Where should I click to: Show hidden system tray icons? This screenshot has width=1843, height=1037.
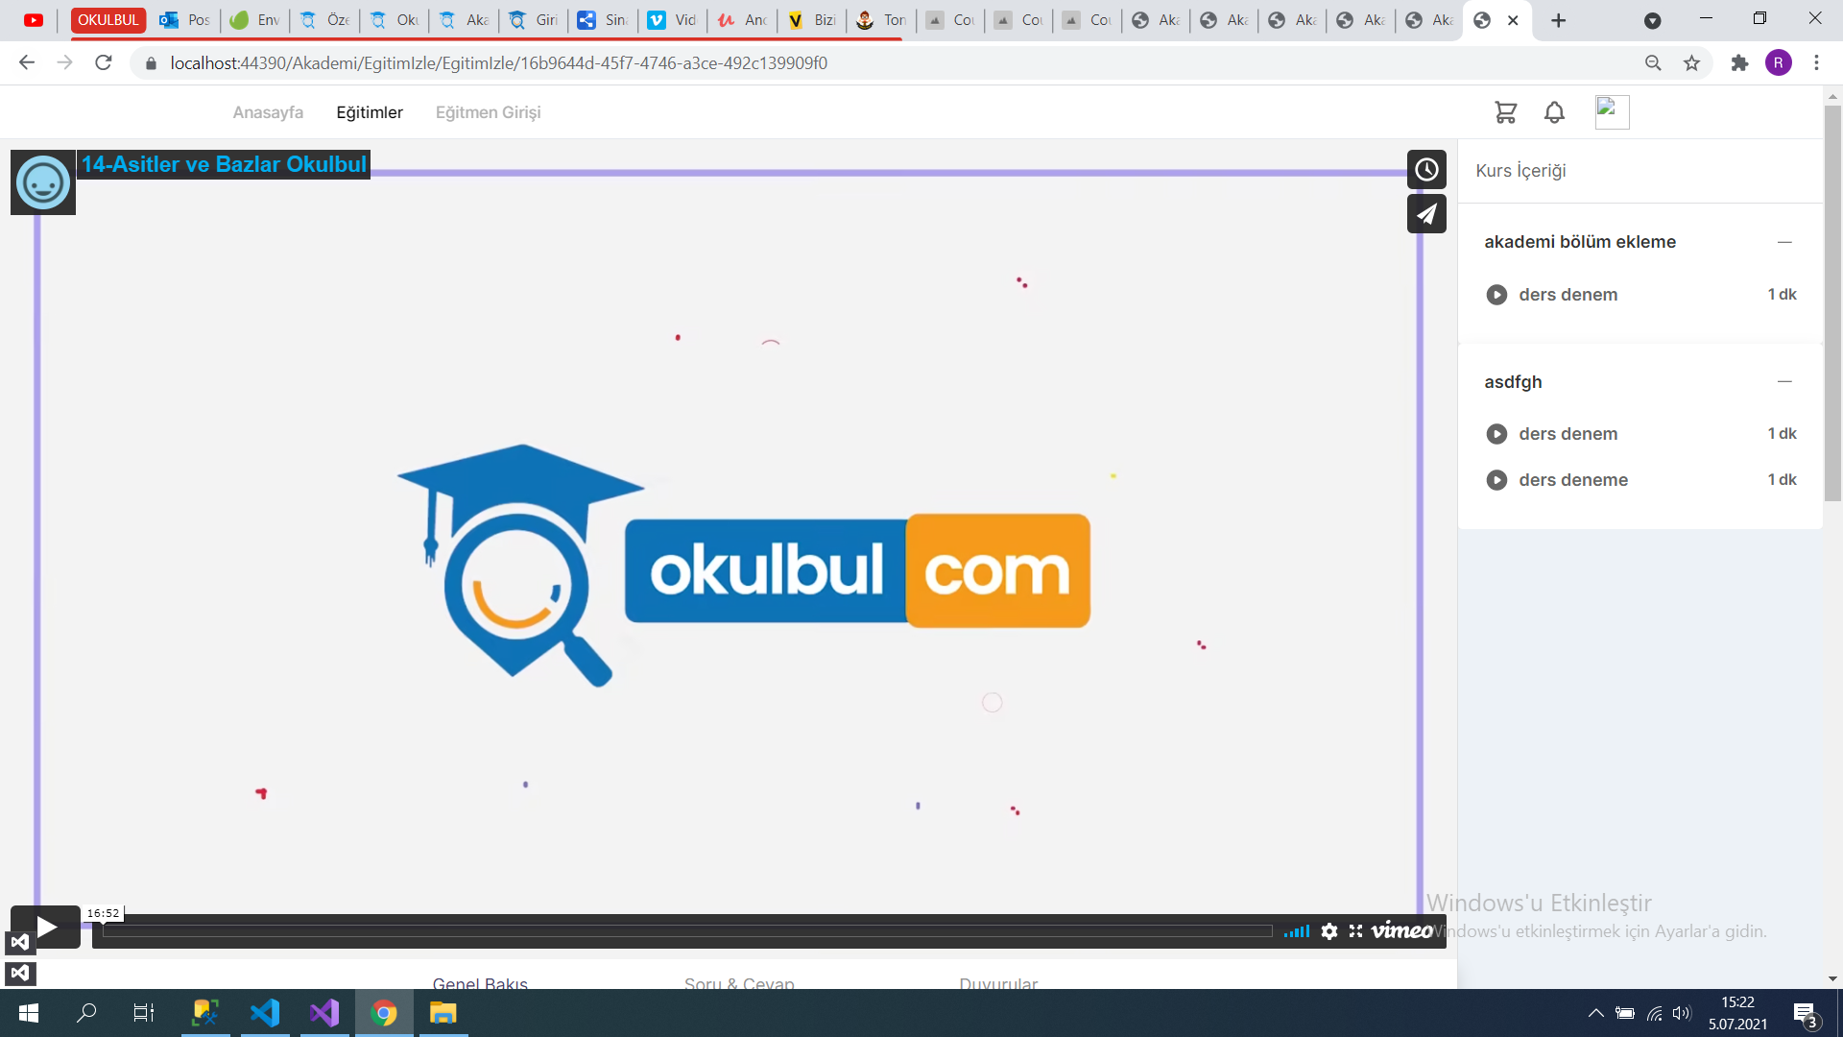(x=1595, y=1013)
